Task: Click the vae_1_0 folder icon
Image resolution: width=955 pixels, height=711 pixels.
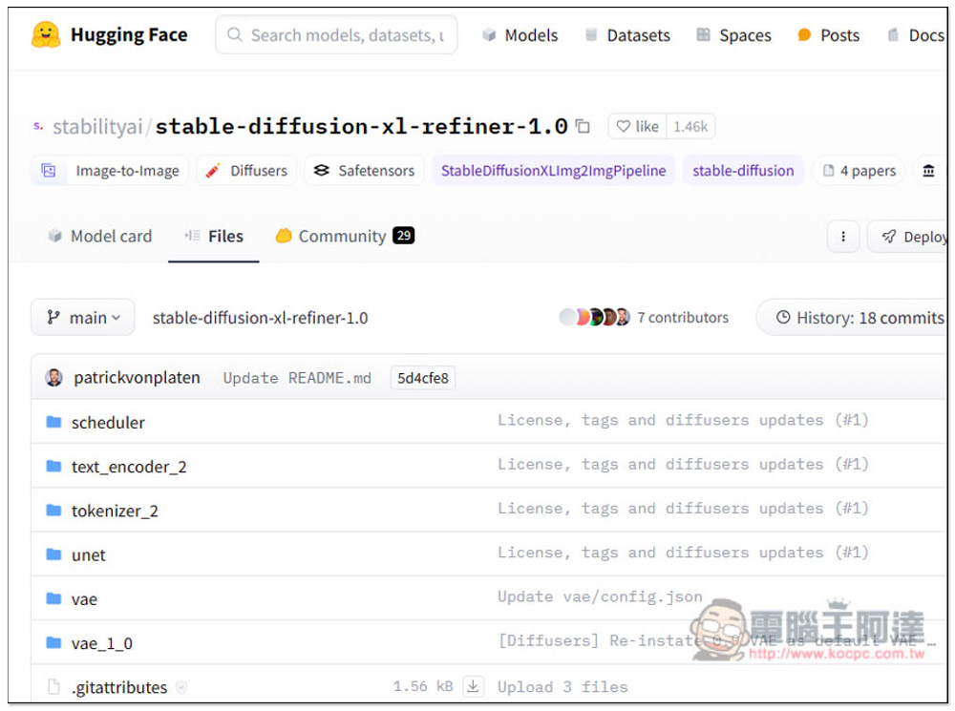Action: tap(54, 643)
